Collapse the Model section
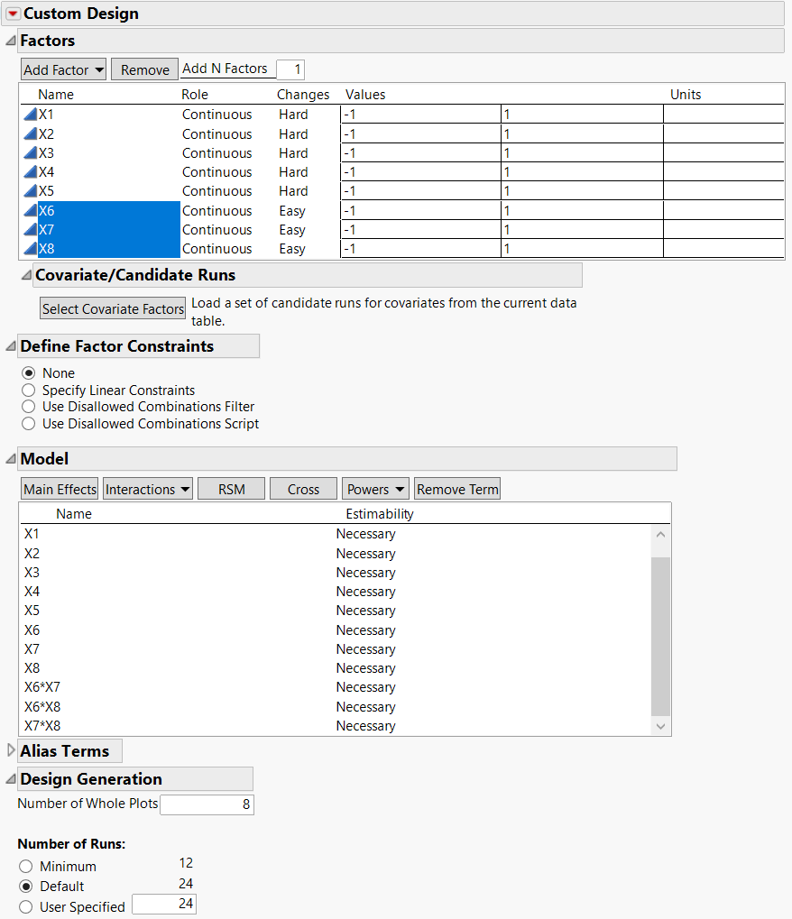 [x=9, y=458]
